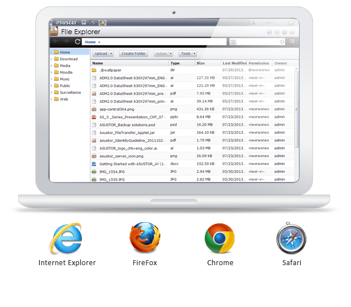Clear the filter field with the X
Image resolution: width=351 pixels, height=307 pixels.
282,42
